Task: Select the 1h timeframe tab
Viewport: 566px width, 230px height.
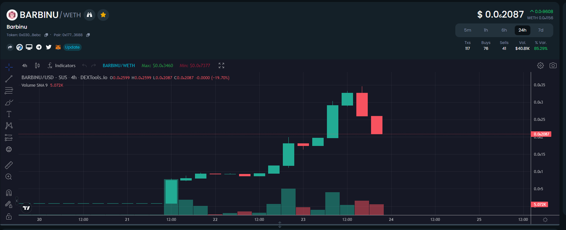Action: 486,30
